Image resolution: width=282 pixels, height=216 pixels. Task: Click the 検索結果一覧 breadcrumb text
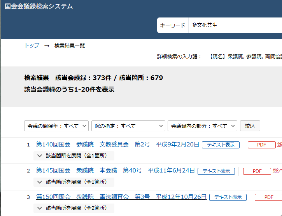click(70, 46)
